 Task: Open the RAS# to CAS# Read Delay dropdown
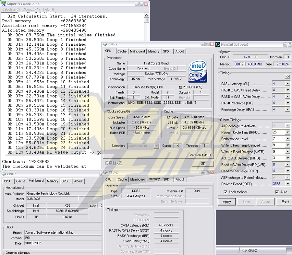click(287, 90)
